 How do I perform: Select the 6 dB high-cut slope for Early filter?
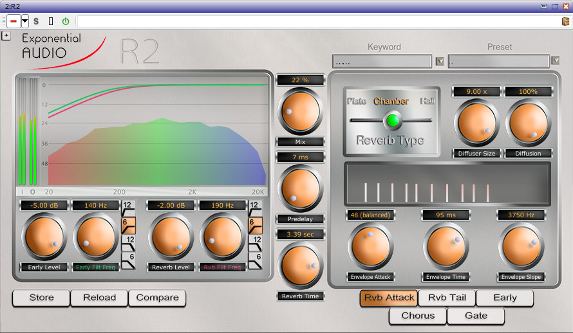tap(129, 260)
